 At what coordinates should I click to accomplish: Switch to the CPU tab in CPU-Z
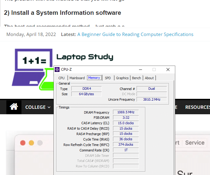click(x=61, y=78)
